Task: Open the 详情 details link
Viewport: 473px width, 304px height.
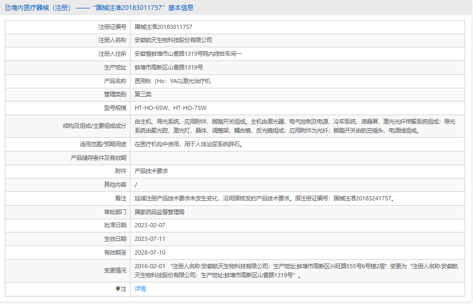Action: pos(140,289)
